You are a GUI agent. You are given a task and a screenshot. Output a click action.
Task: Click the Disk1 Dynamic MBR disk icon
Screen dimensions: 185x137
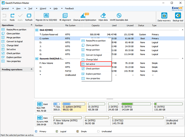pos(40,118)
